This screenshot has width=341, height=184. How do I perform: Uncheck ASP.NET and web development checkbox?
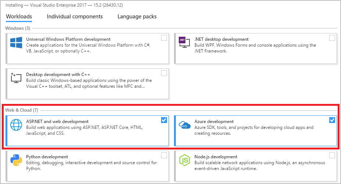coord(164,120)
